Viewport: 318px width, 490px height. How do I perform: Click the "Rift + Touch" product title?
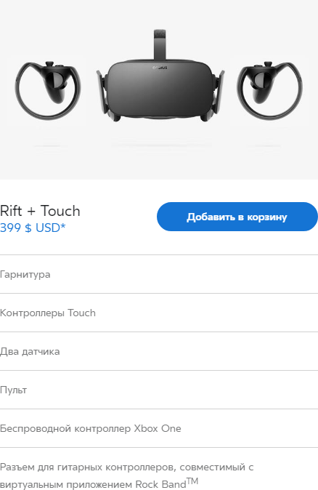click(40, 211)
